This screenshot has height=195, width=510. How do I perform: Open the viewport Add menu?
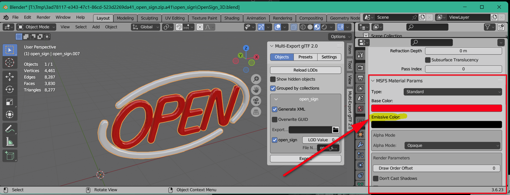pos(96,27)
